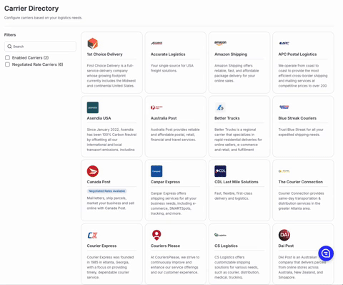Click the Filters heading
The image size is (343, 285).
tap(10, 35)
